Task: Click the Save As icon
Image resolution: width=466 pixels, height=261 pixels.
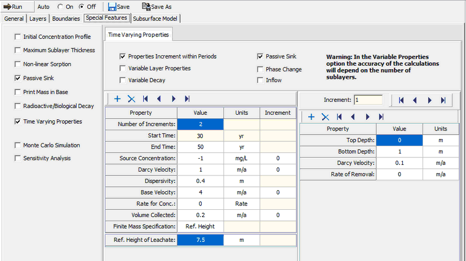Action: pos(147,6)
